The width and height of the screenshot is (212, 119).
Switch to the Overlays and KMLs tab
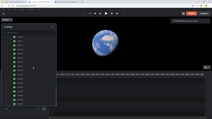(67, 2)
